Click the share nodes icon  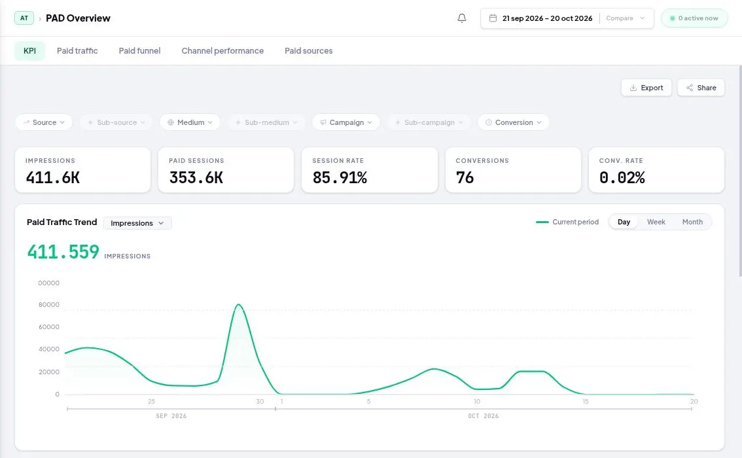pyautogui.click(x=690, y=88)
